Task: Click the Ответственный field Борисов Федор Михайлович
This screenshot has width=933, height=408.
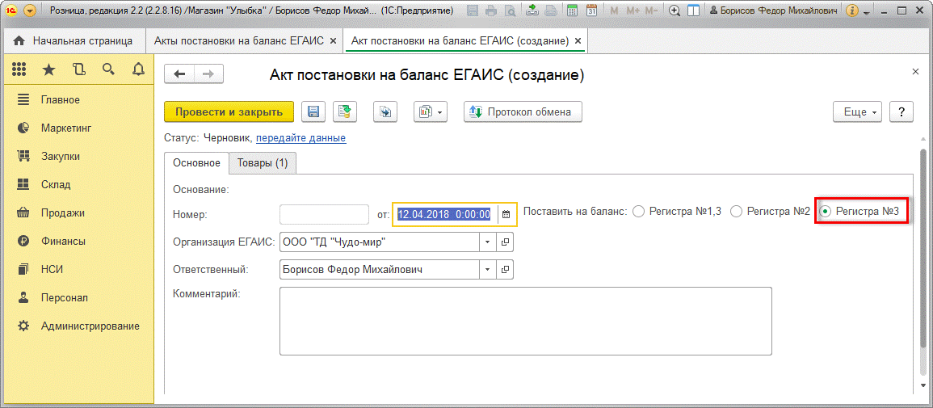Action: (380, 269)
